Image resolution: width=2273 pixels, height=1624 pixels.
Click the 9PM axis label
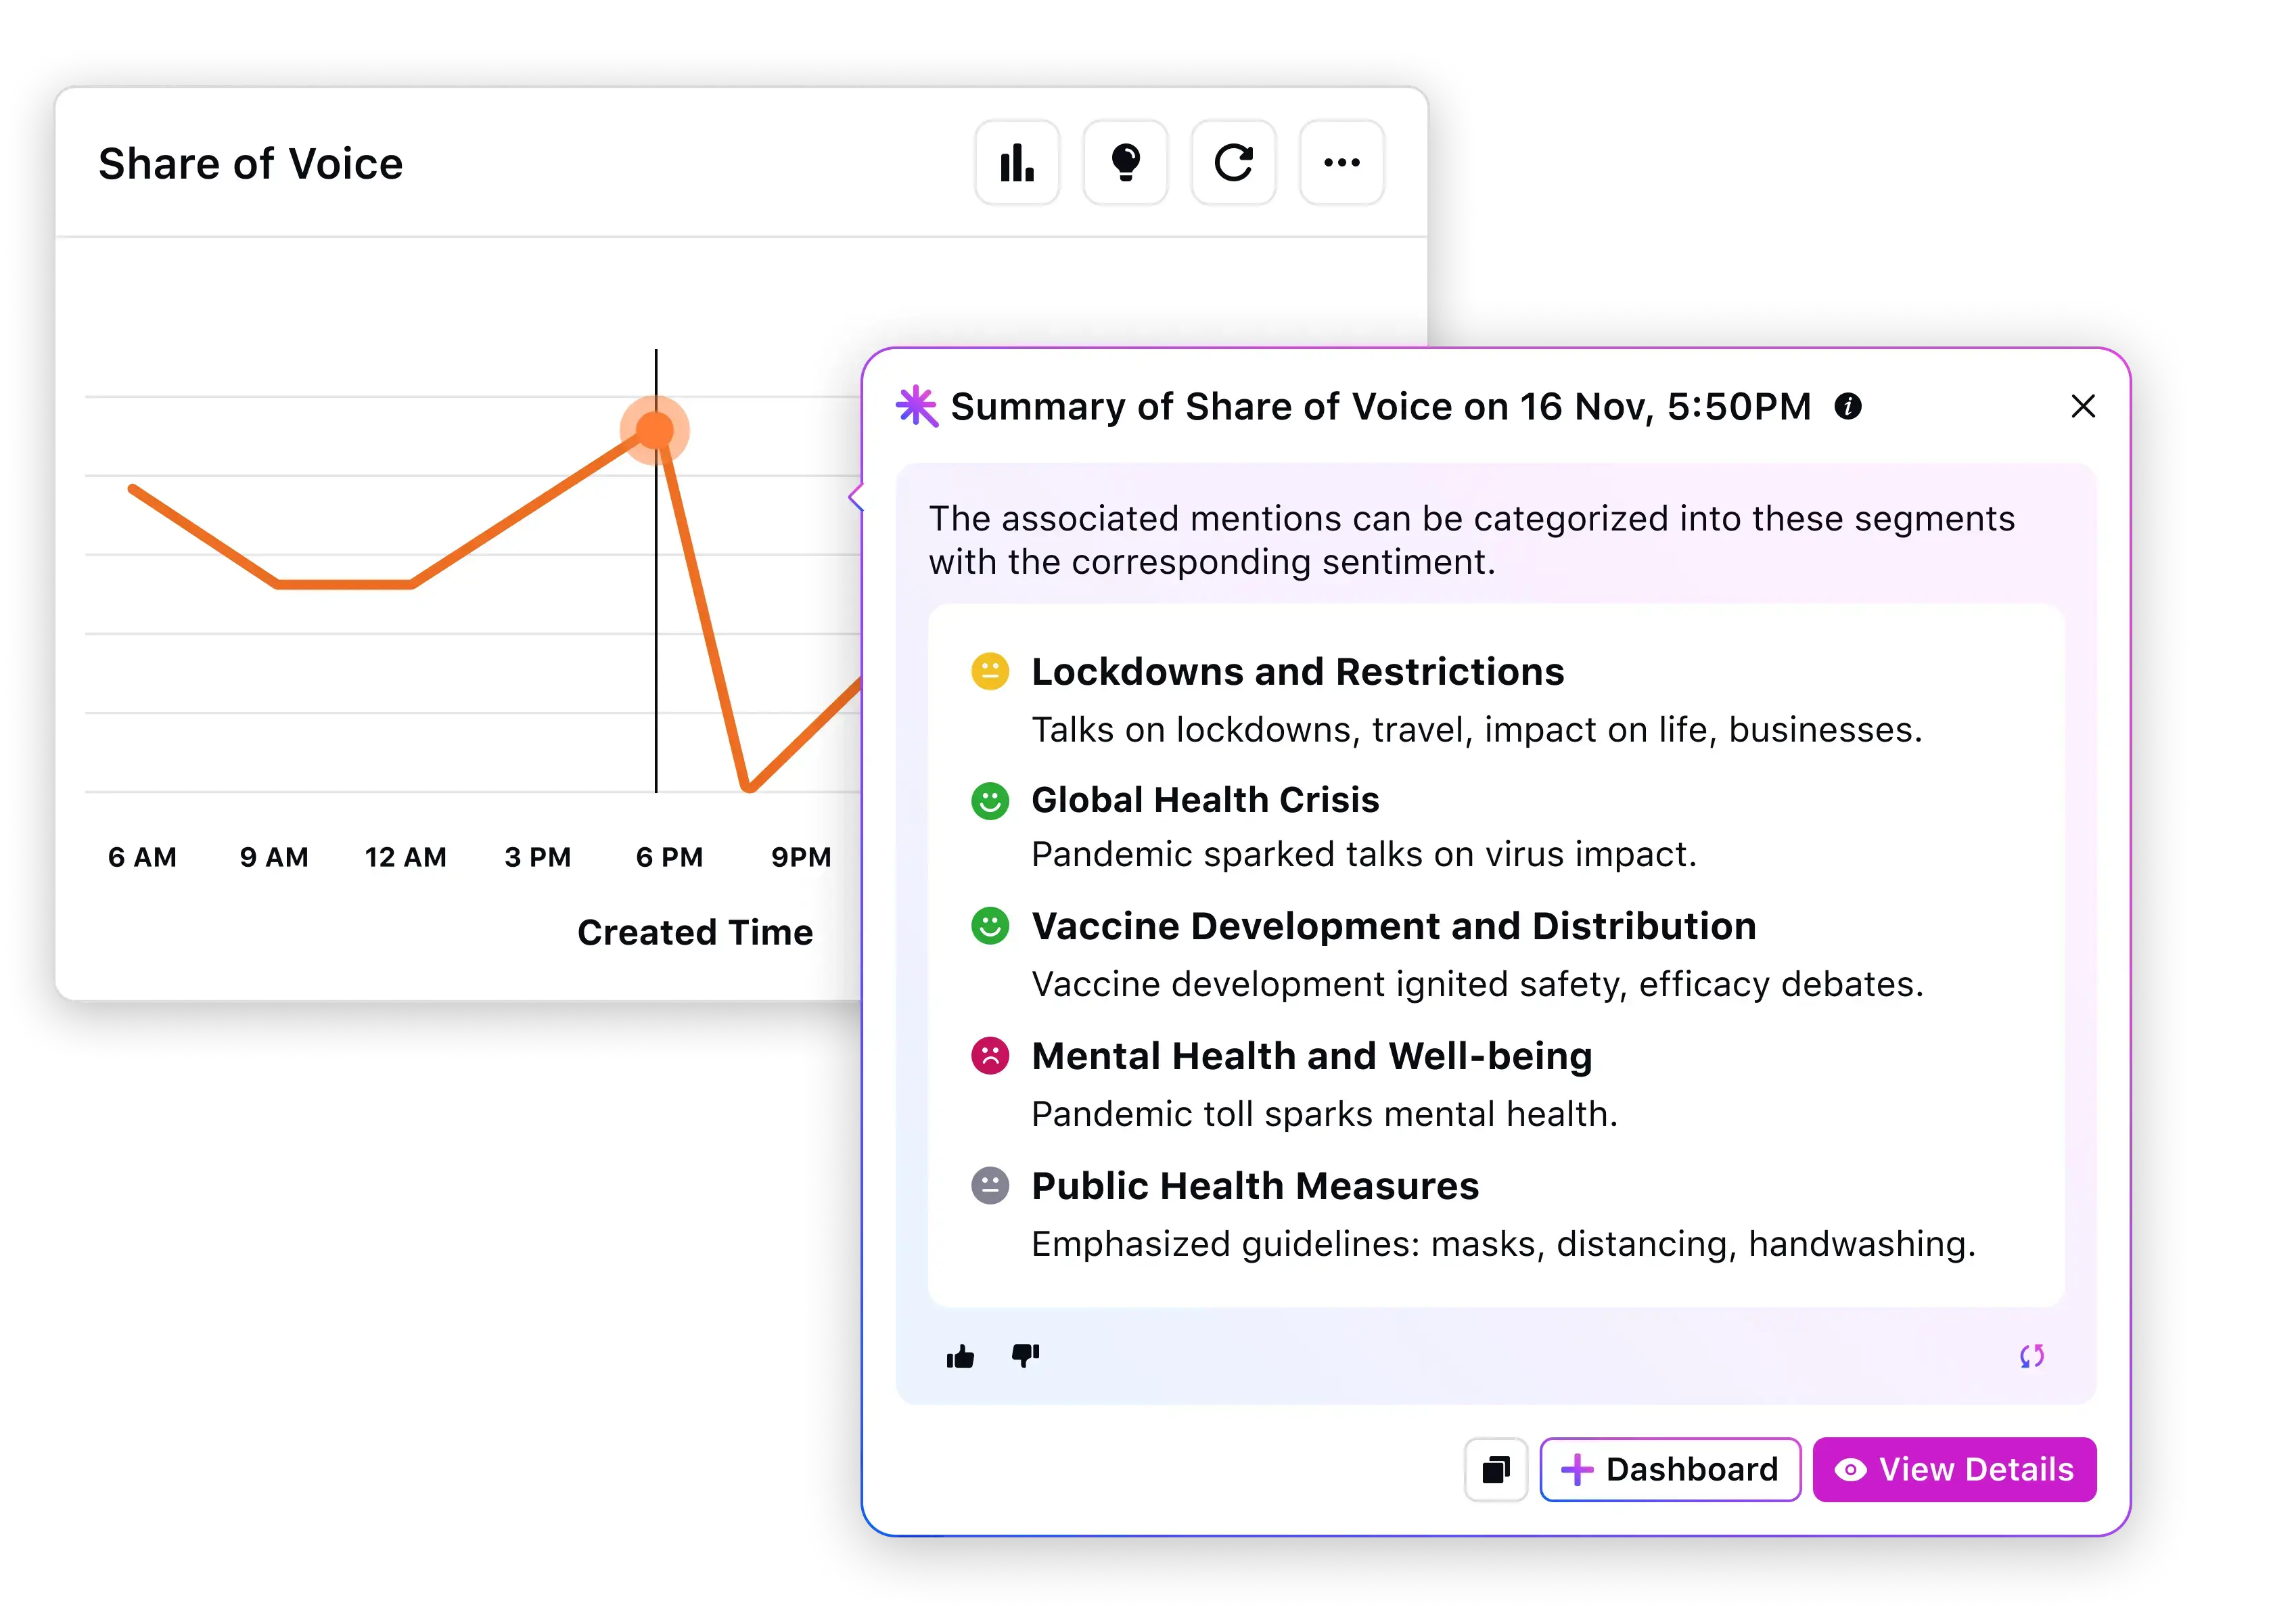pos(801,857)
